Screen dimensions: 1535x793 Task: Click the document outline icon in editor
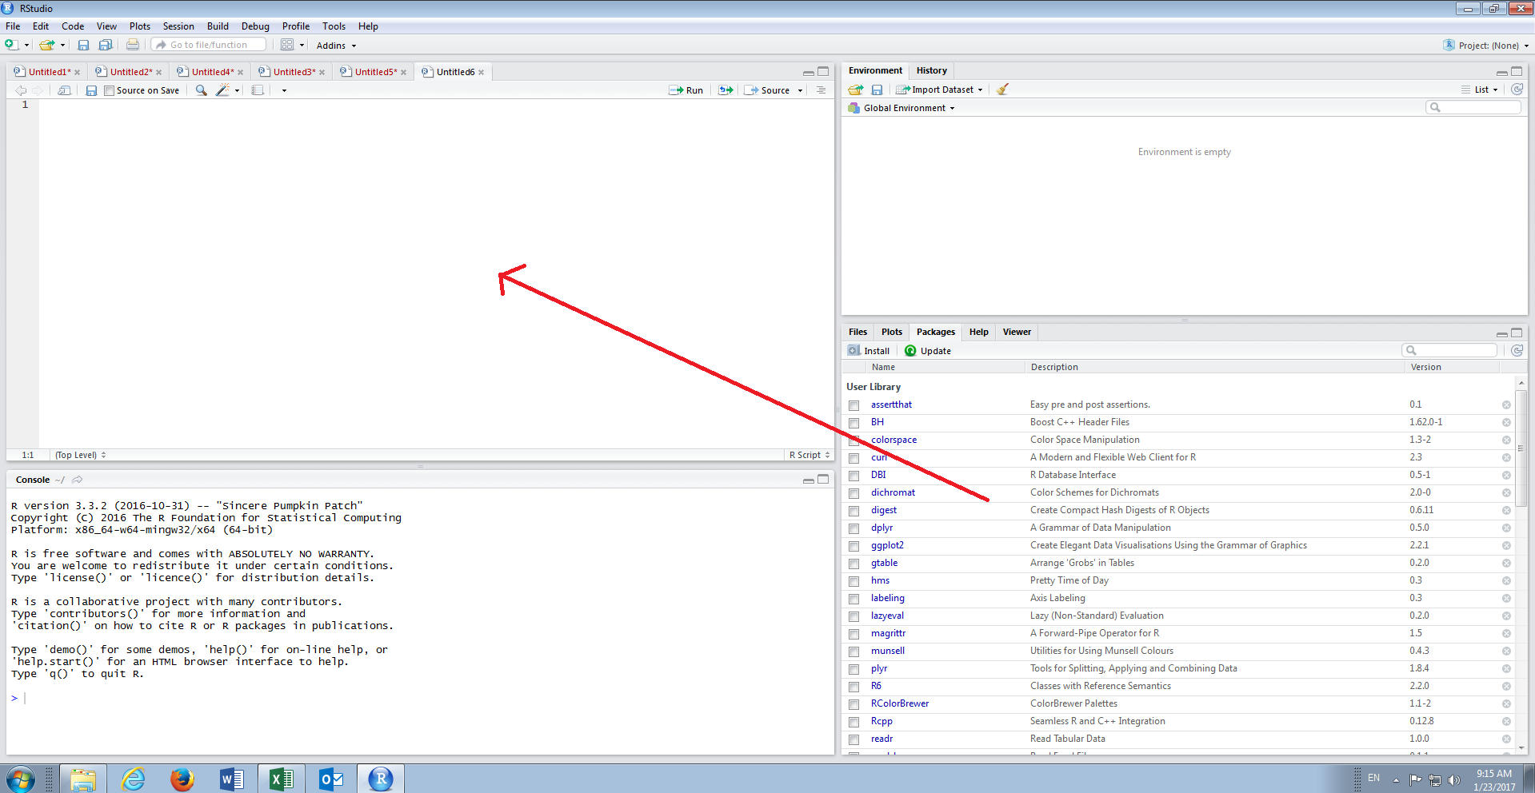coord(821,90)
